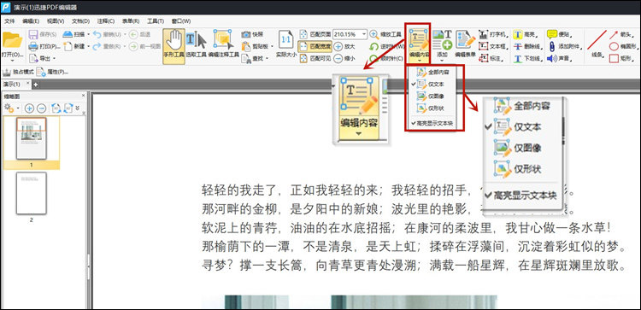Image resolution: width=641 pixels, height=310 pixels.
Task: Choose the 编辑注释工具 annotation edit tool
Action: 223,45
